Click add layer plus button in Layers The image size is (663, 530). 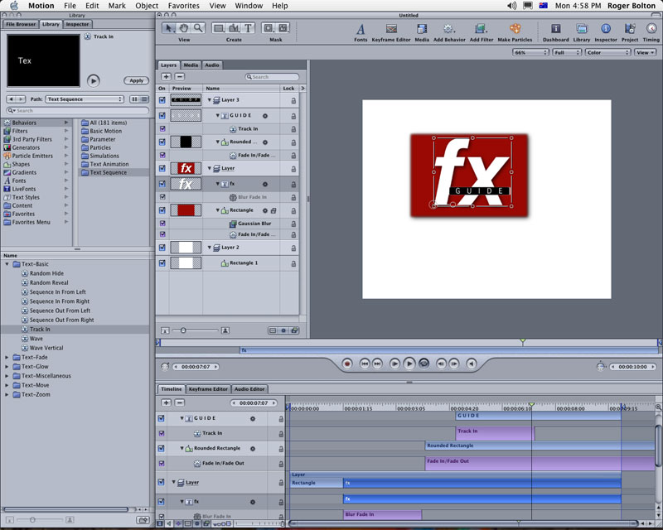tap(167, 77)
